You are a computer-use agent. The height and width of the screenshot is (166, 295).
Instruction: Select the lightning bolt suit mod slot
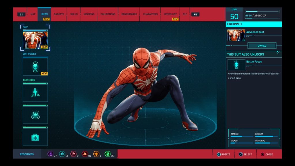point(35,93)
